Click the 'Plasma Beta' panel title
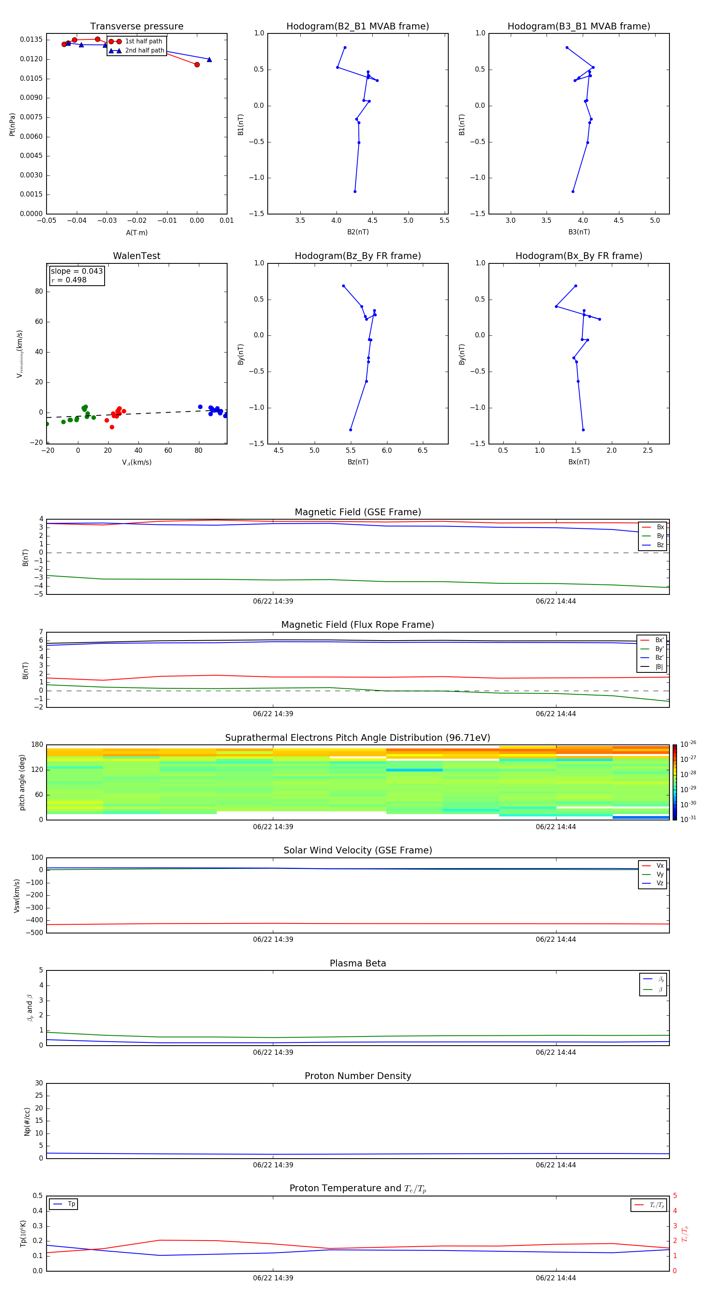 tap(358, 963)
